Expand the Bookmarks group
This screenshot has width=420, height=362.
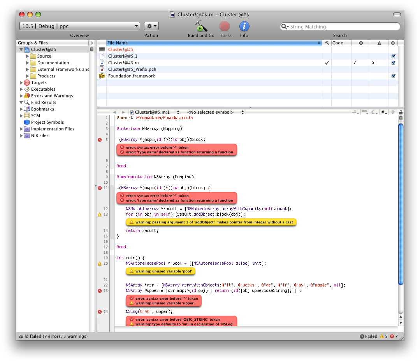point(21,109)
